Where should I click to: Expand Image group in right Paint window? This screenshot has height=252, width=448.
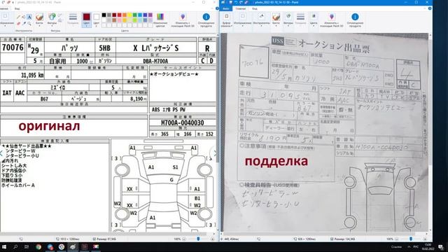(243, 20)
